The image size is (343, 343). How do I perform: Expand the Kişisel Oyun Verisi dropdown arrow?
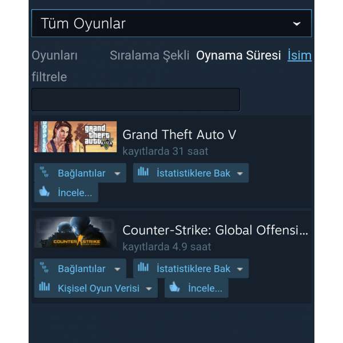coord(149,289)
